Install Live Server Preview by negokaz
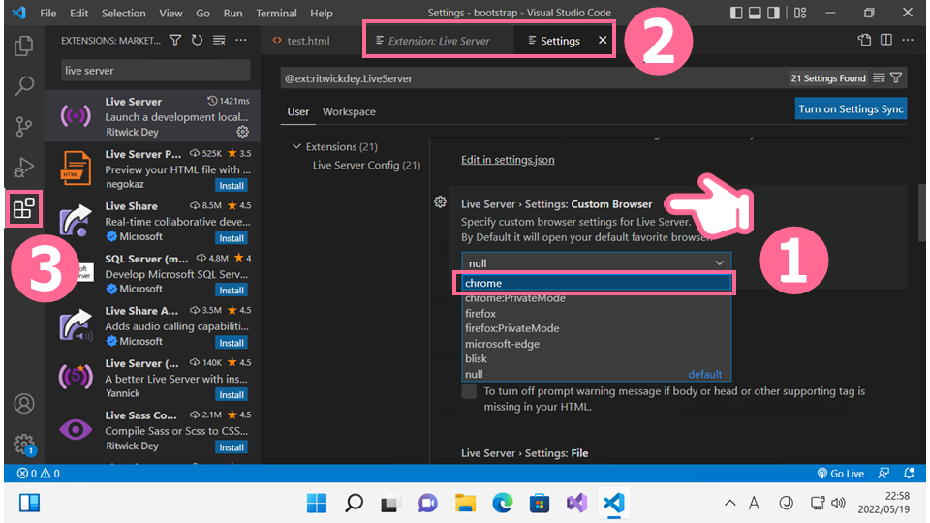 click(232, 186)
